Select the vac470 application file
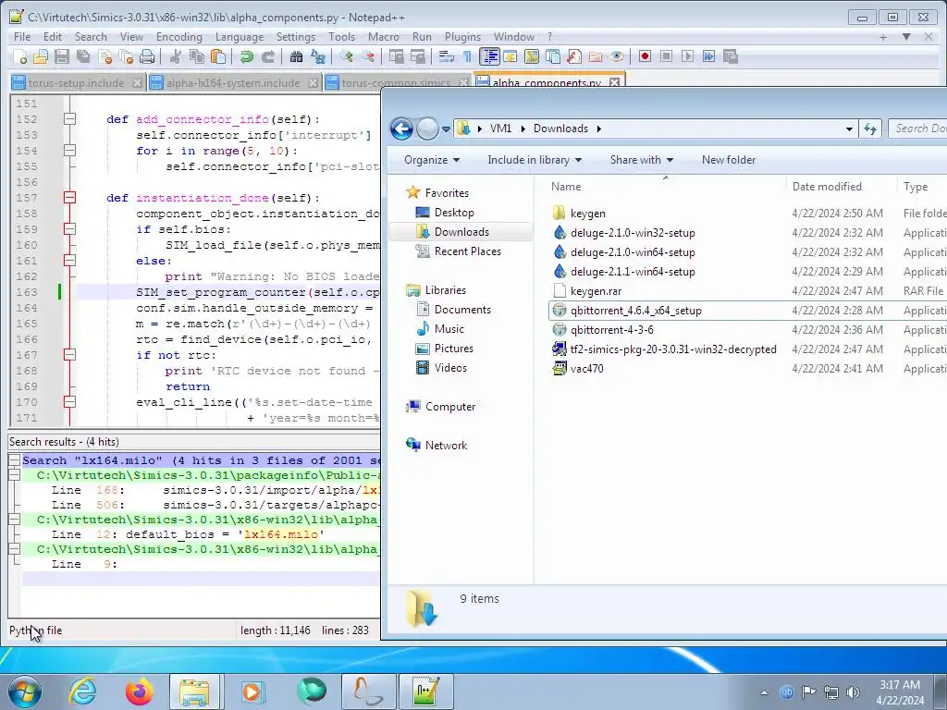Screen dimensions: 947x710 click(585, 369)
